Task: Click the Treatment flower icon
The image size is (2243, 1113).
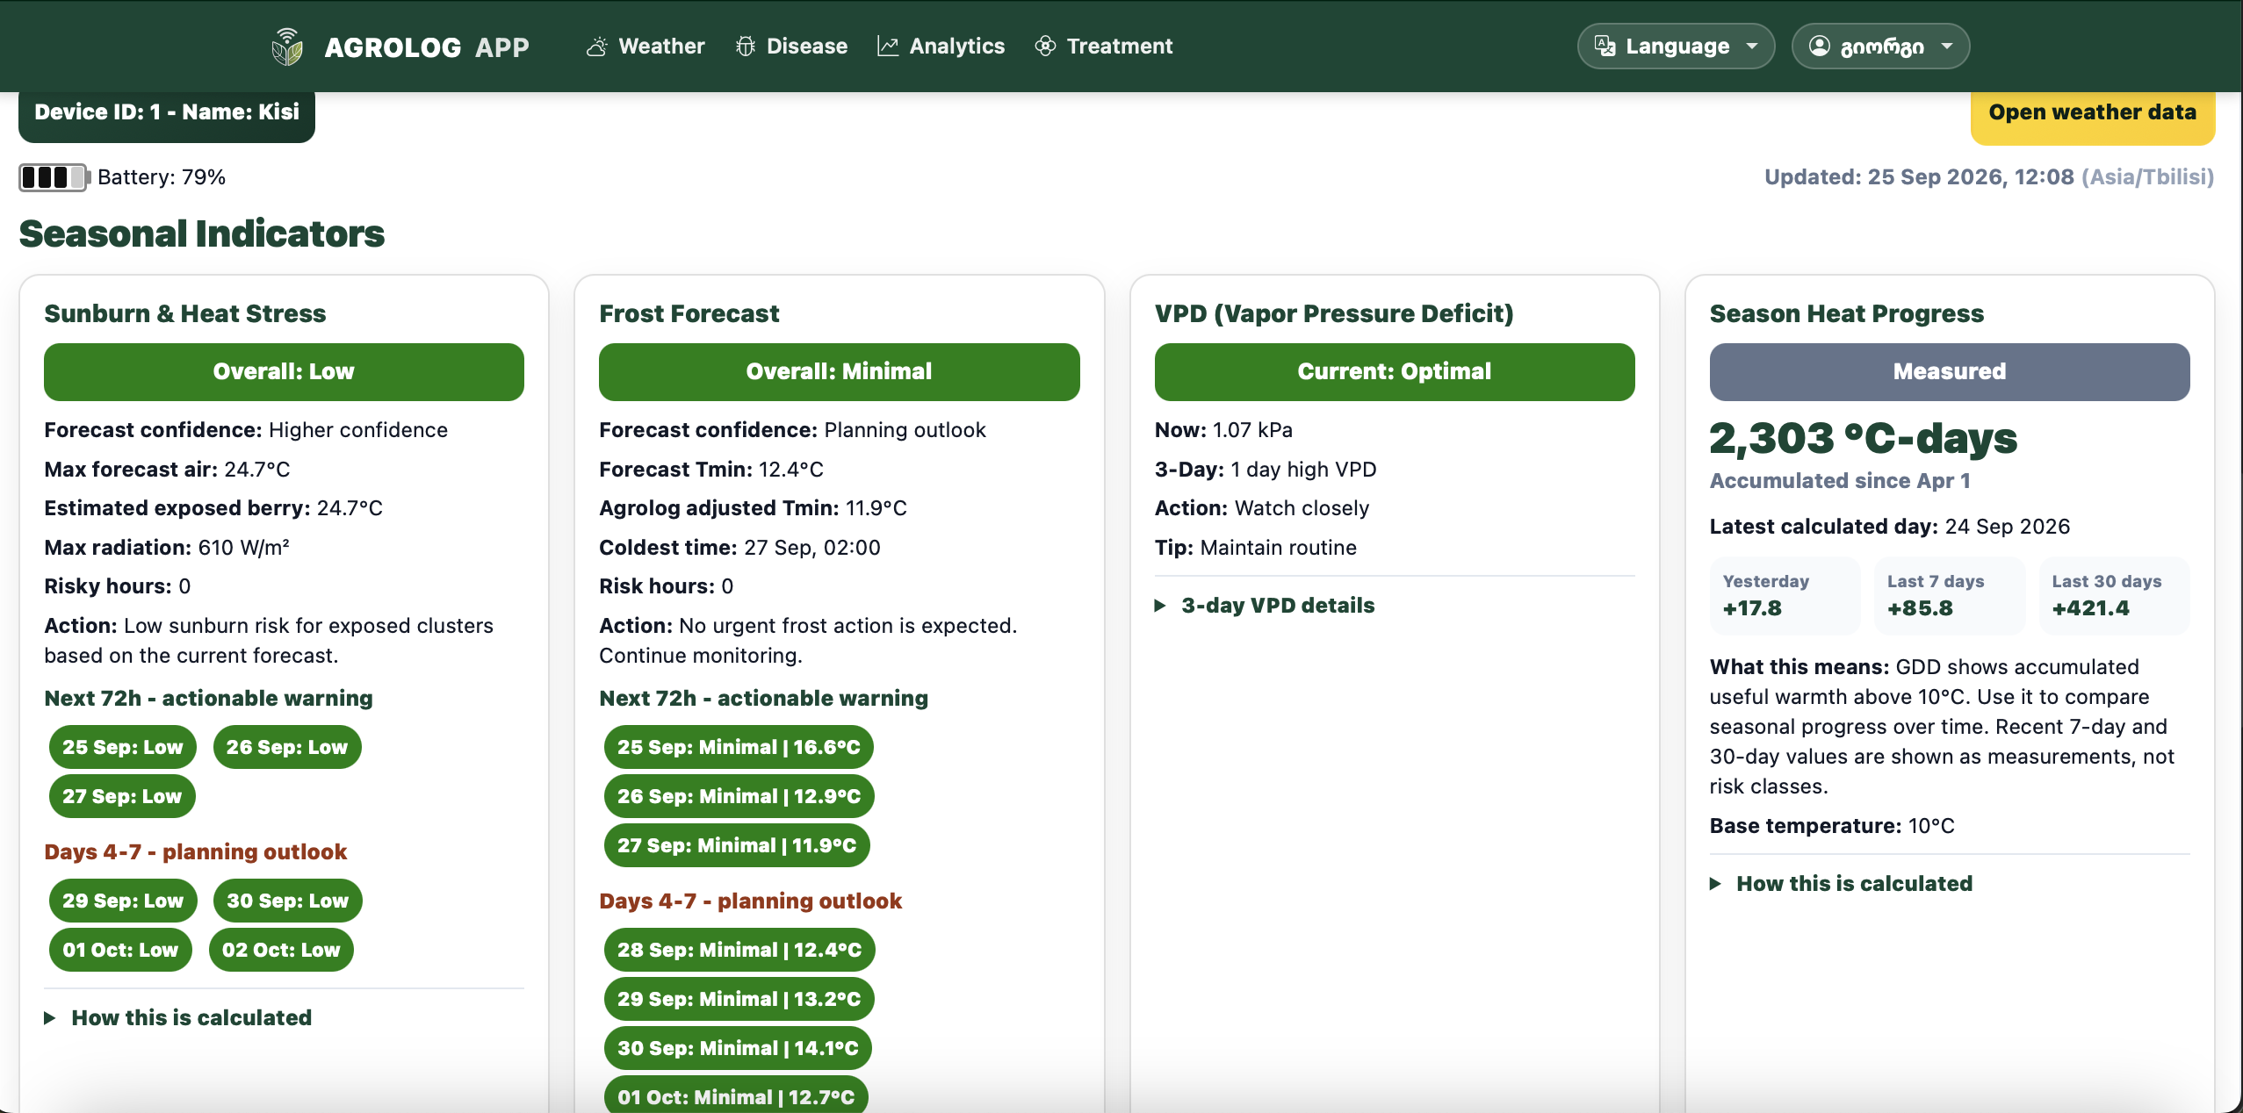Action: click(x=1045, y=47)
